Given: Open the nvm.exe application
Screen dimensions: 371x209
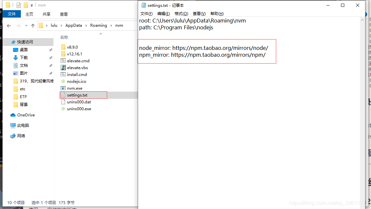Looking at the screenshot, I should tap(74, 88).
